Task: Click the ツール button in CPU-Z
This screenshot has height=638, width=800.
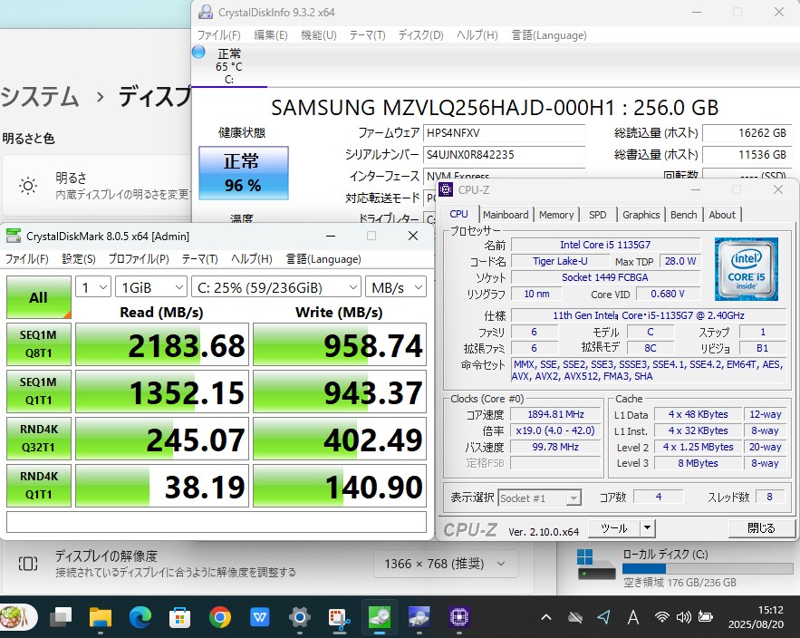Action: point(614,527)
